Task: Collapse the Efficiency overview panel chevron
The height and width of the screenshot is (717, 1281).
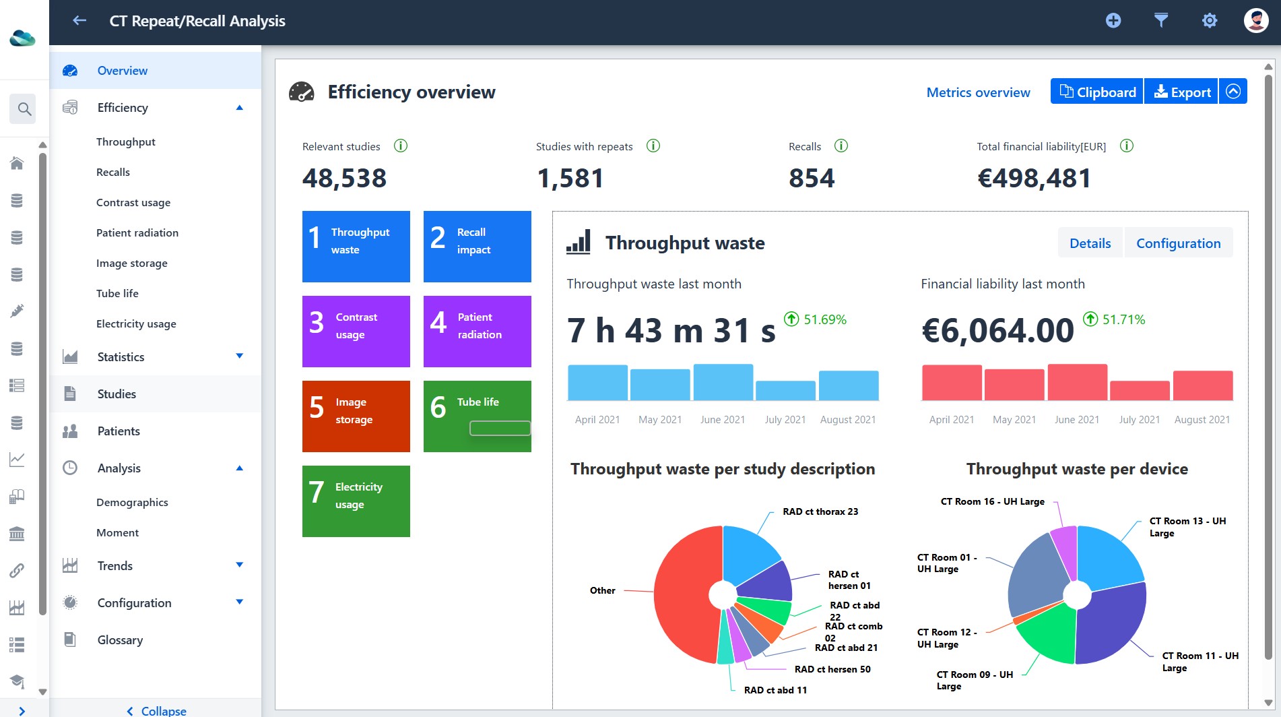Action: pos(1233,92)
